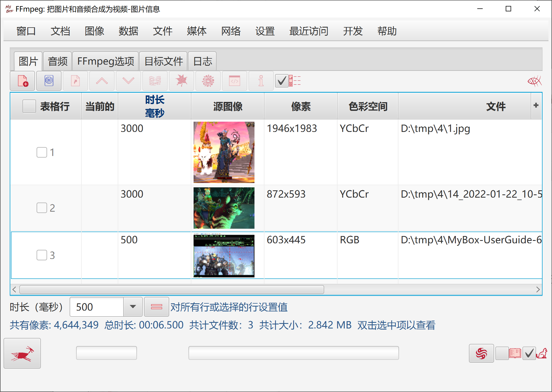Click the code window edit icon
Viewport: 552px width, 392px height.
pos(234,81)
